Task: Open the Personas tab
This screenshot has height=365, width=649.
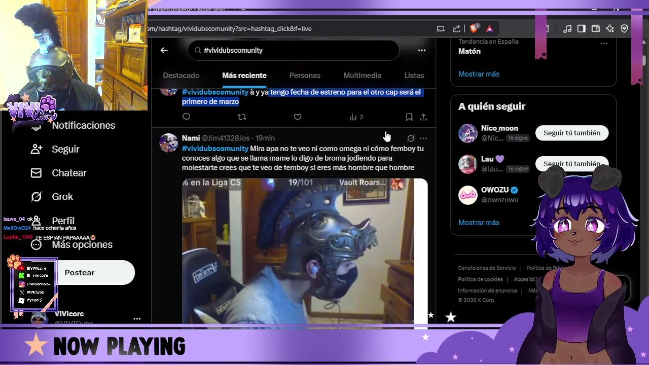Action: pos(305,75)
